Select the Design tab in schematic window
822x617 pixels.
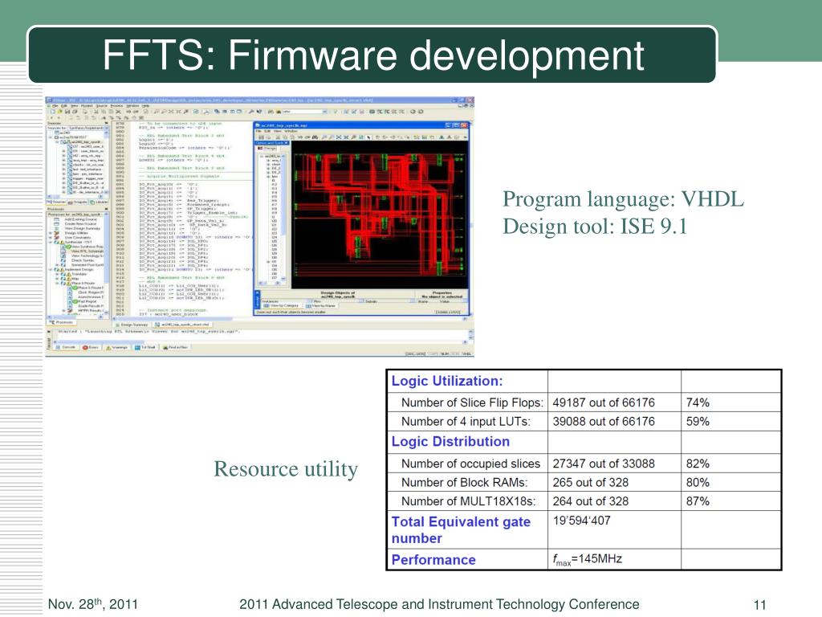267,149
